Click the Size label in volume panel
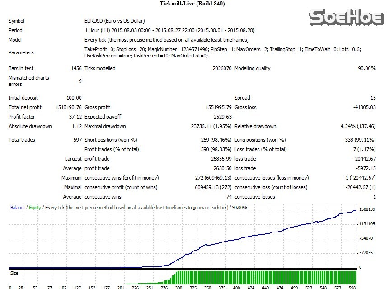 click(14, 273)
